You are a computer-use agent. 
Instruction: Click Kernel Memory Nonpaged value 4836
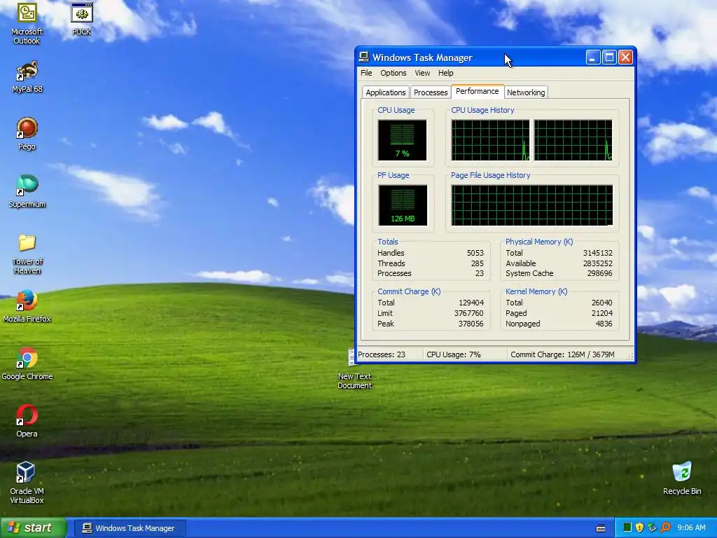(604, 324)
